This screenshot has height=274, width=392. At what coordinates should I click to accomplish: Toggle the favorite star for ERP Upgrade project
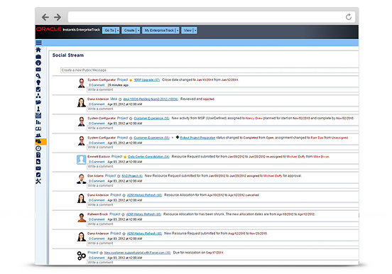(x=131, y=80)
